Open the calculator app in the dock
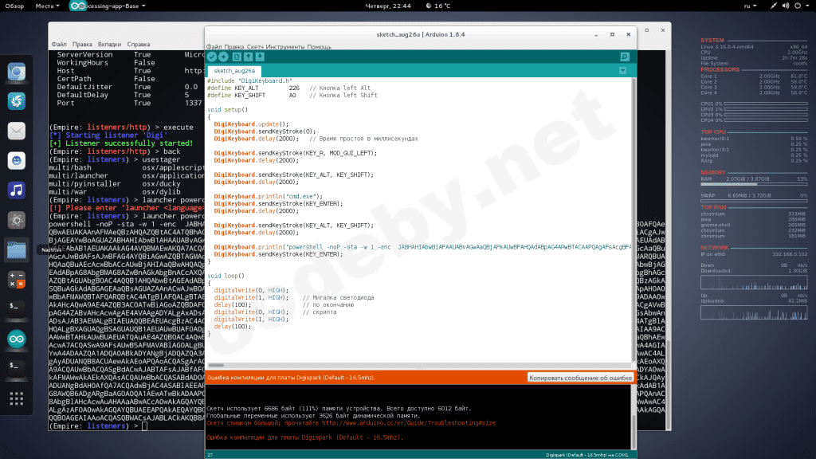Viewport: 816px width, 459px height. point(16,280)
